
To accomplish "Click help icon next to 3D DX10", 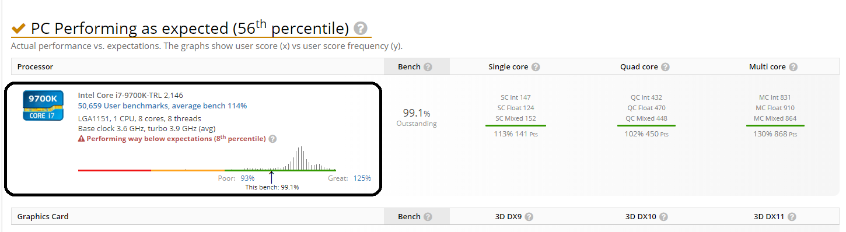I will coord(663,217).
